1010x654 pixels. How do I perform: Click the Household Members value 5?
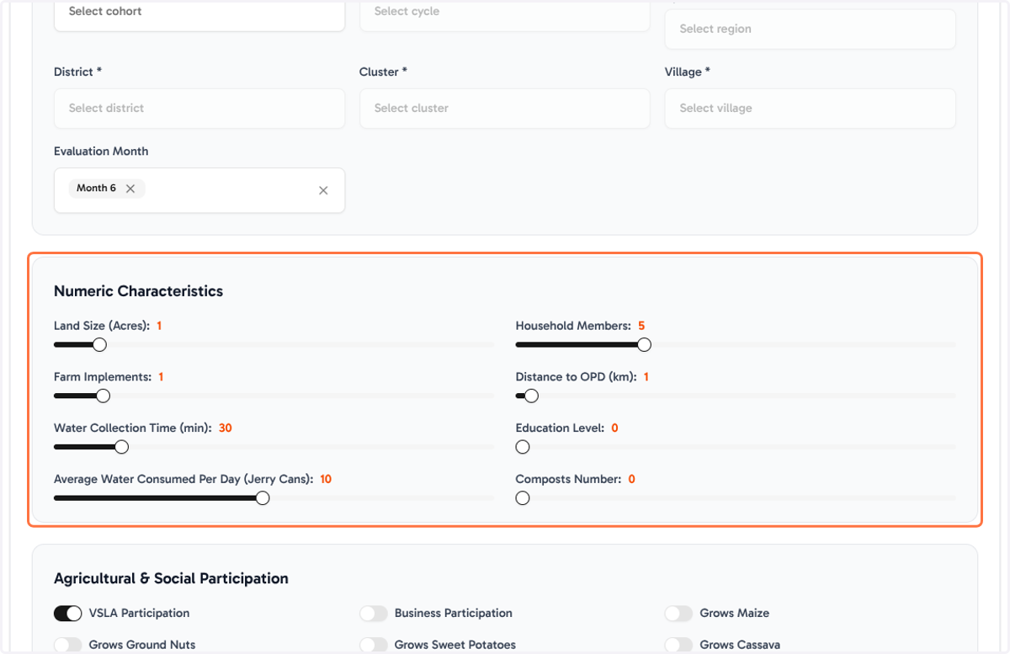pos(641,326)
